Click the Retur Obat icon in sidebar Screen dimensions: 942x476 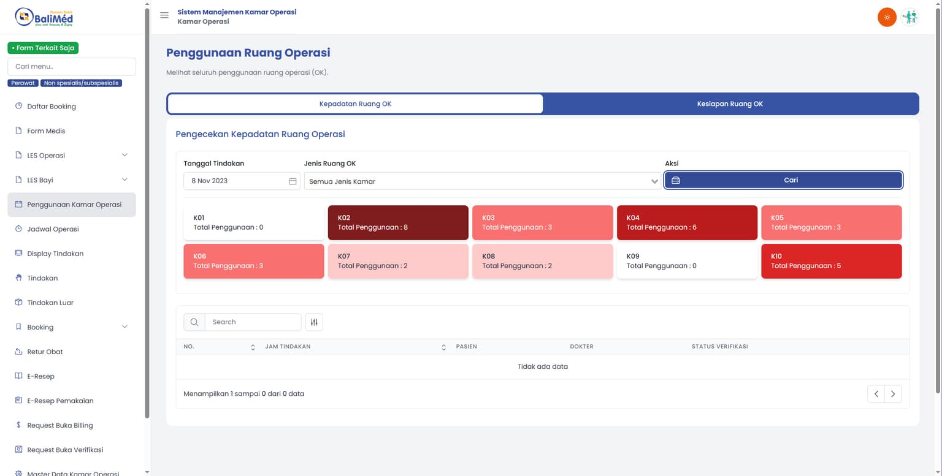pyautogui.click(x=20, y=351)
